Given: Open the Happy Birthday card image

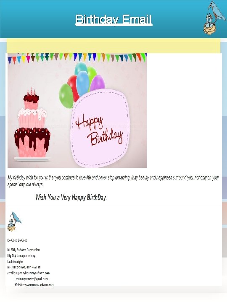Looking at the screenshot, I should pos(77,110).
